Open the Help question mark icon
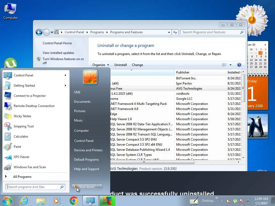The height and width of the screenshot is (206, 275). pyautogui.click(x=239, y=65)
